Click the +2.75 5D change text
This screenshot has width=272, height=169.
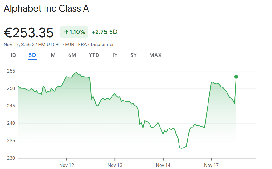(105, 32)
